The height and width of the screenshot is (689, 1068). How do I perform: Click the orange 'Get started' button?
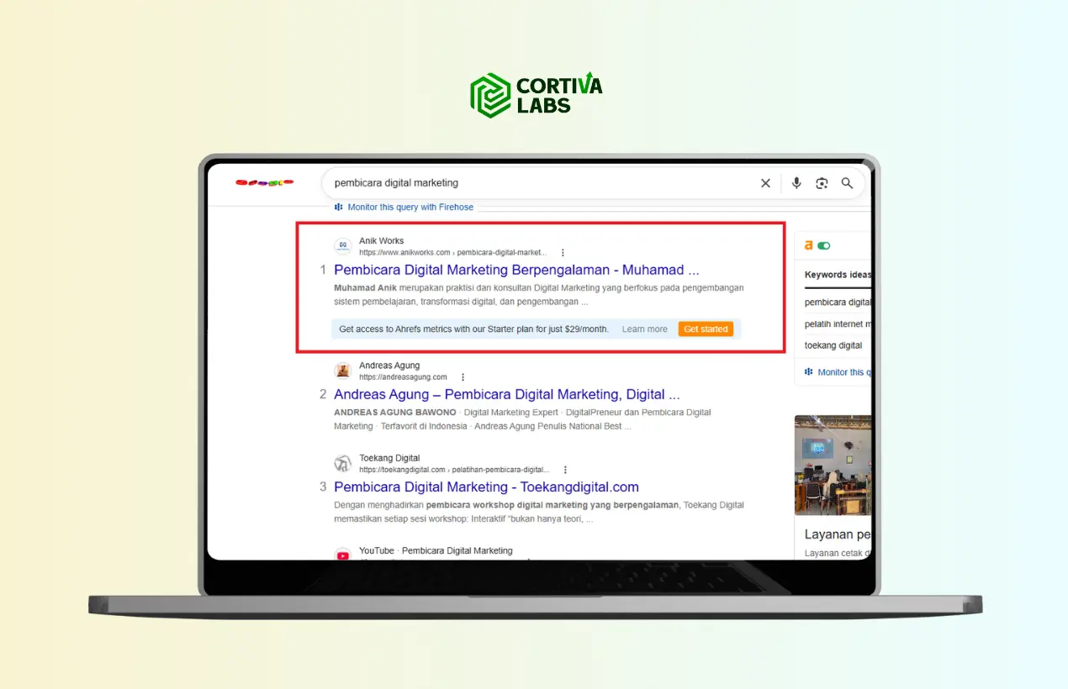click(x=706, y=329)
